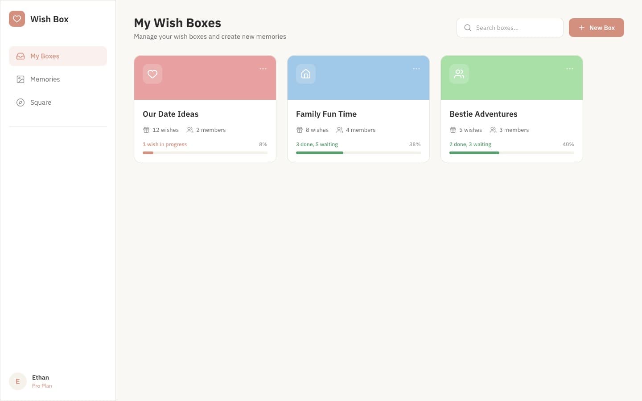Open the options menu on Bestie Adventures
This screenshot has height=401, width=642.
tap(569, 68)
